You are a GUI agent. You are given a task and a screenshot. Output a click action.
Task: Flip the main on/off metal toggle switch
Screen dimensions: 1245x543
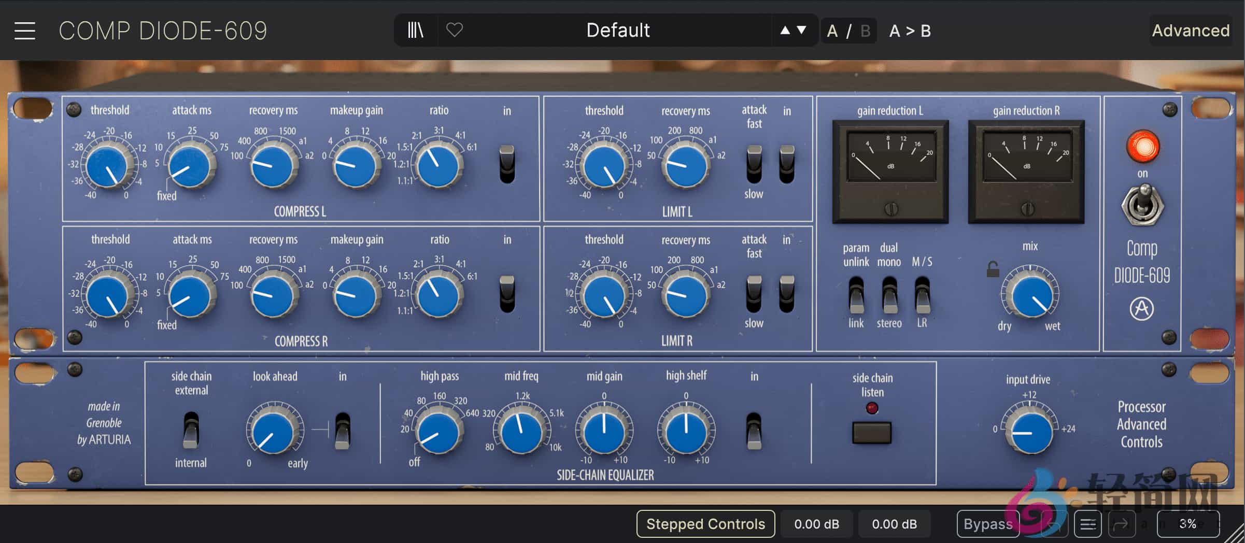pyautogui.click(x=1142, y=206)
